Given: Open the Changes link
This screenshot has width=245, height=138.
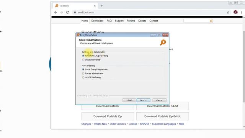Looking at the screenshot, I should (86, 124).
